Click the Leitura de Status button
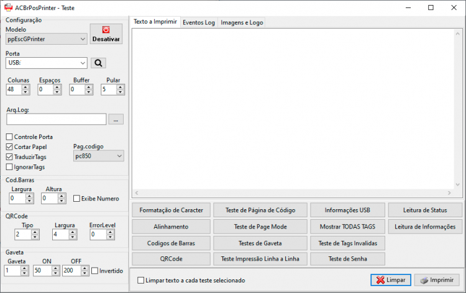The height and width of the screenshot is (293, 466). pyautogui.click(x=425, y=210)
